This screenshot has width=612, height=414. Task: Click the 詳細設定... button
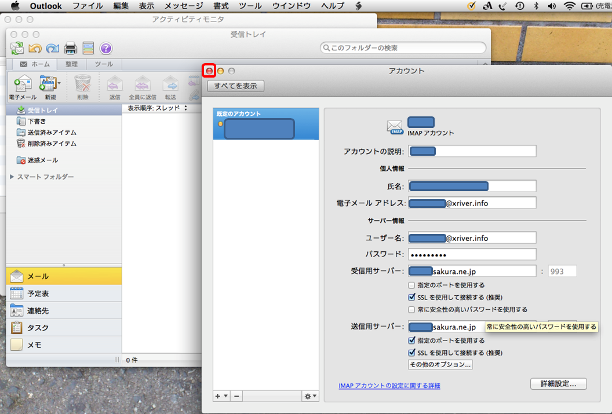click(558, 384)
